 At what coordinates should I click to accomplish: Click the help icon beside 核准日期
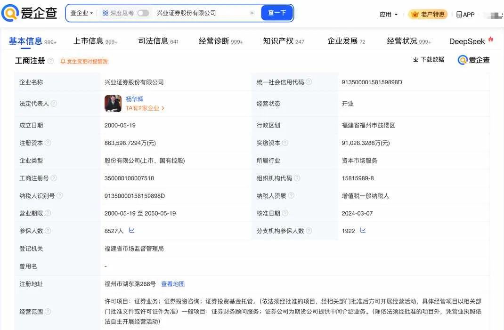click(x=285, y=213)
